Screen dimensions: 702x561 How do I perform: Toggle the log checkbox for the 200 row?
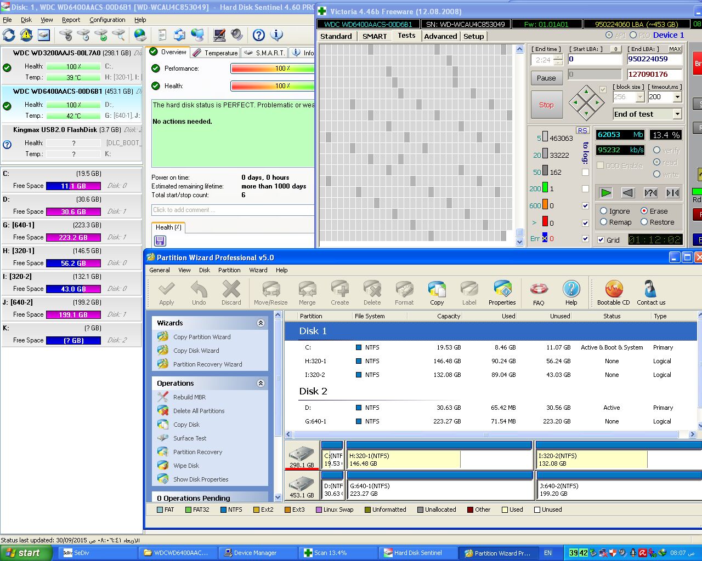point(585,189)
